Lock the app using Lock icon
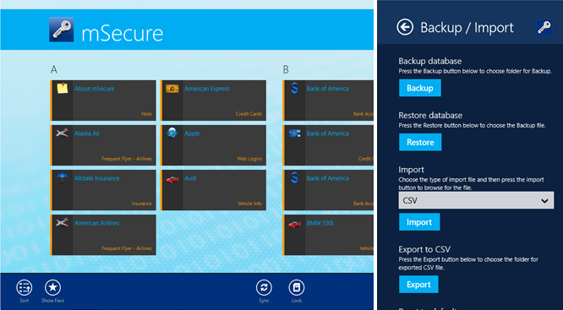563x310 pixels. (297, 288)
